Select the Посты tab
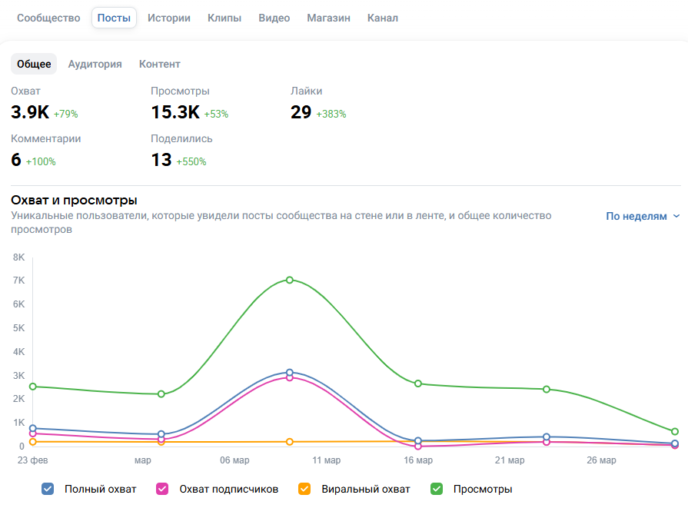Viewport: 688px width, 508px height. click(114, 18)
